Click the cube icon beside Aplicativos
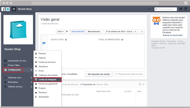190x108 pixels. (x=36, y=66)
